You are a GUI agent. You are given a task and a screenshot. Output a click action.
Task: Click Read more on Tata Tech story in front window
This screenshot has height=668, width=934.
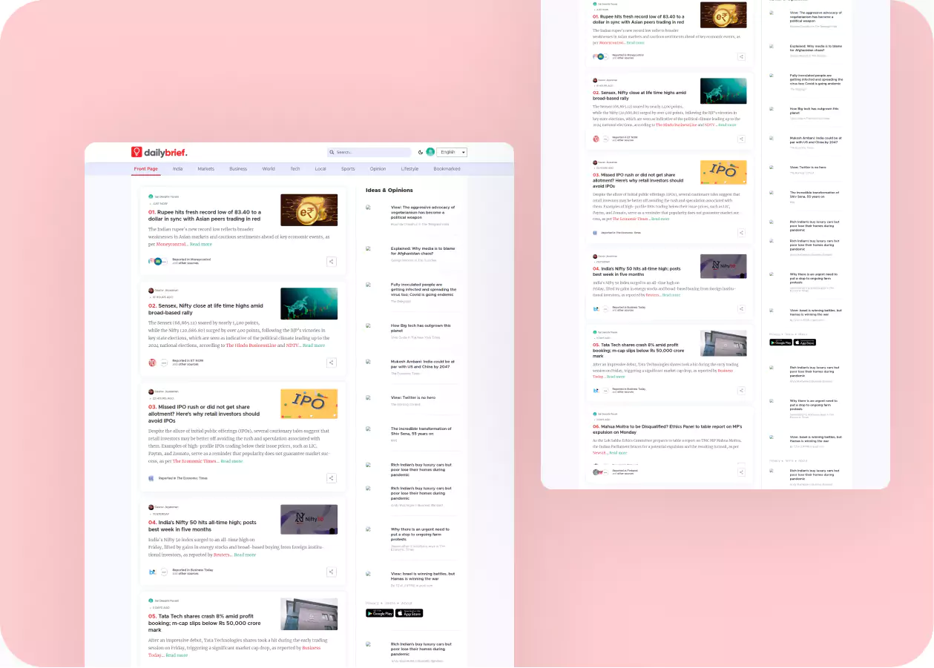click(177, 655)
